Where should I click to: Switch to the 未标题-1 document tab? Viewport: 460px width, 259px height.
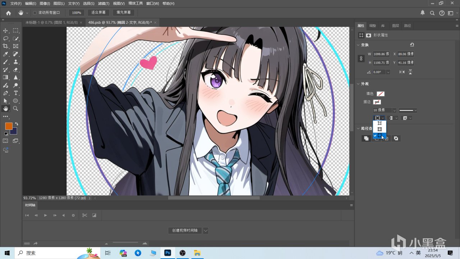coord(52,22)
